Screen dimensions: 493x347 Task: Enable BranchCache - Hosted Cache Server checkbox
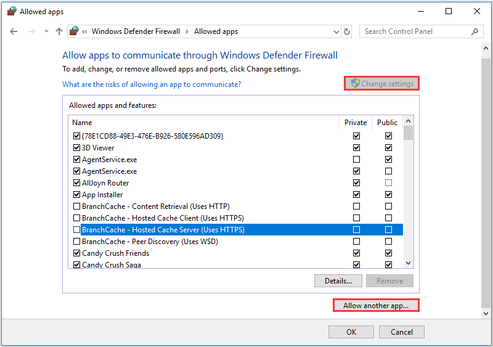(76, 230)
